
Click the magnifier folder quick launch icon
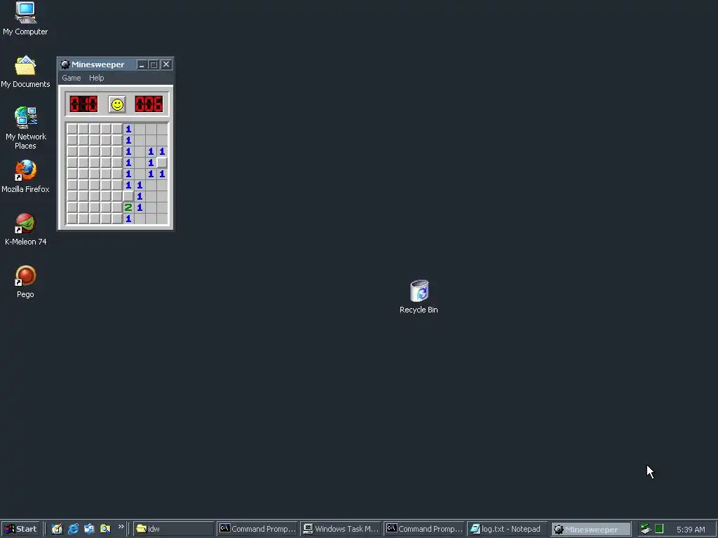coord(105,529)
